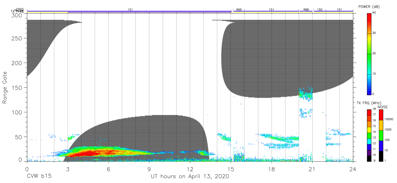Select the "CVW b15" radar label
Viewport: 397px width, 183px height.
[39, 177]
